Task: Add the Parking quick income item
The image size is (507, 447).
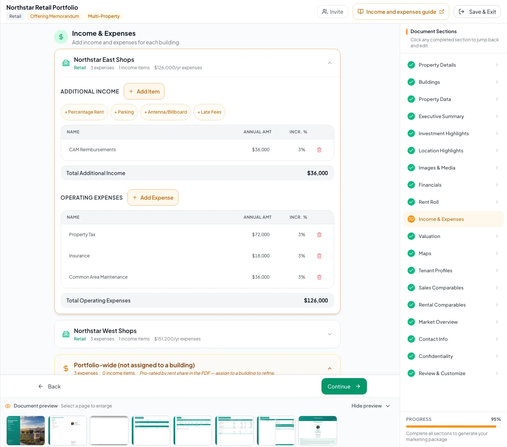Action: point(124,112)
